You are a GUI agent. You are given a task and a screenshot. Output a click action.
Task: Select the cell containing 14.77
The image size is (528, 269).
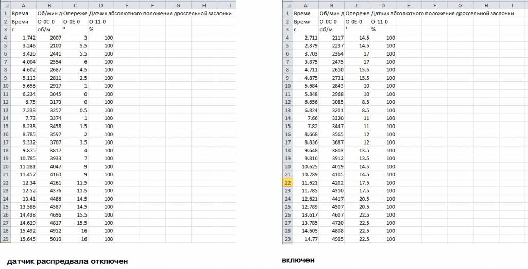(x=305, y=239)
